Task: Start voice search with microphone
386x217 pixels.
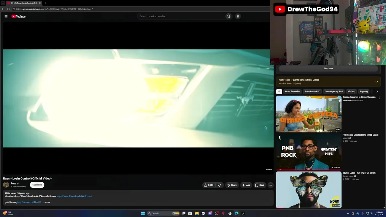Action: [x=238, y=16]
